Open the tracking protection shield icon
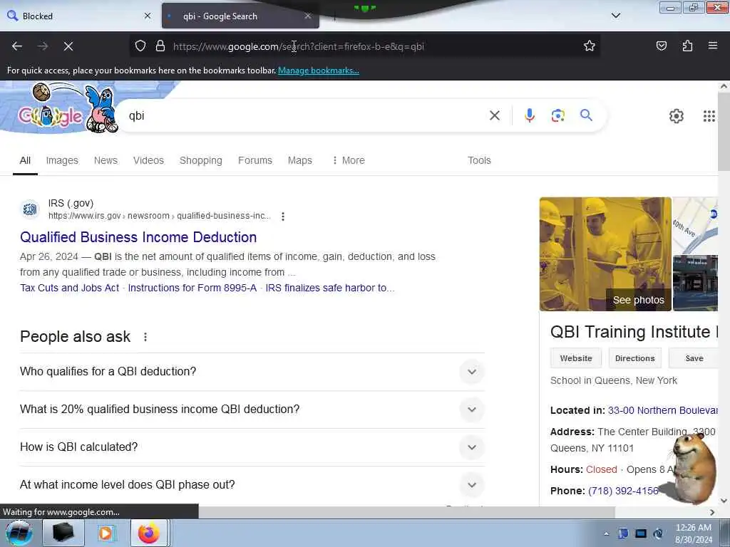Viewport: 730px width, 547px height. pos(140,46)
